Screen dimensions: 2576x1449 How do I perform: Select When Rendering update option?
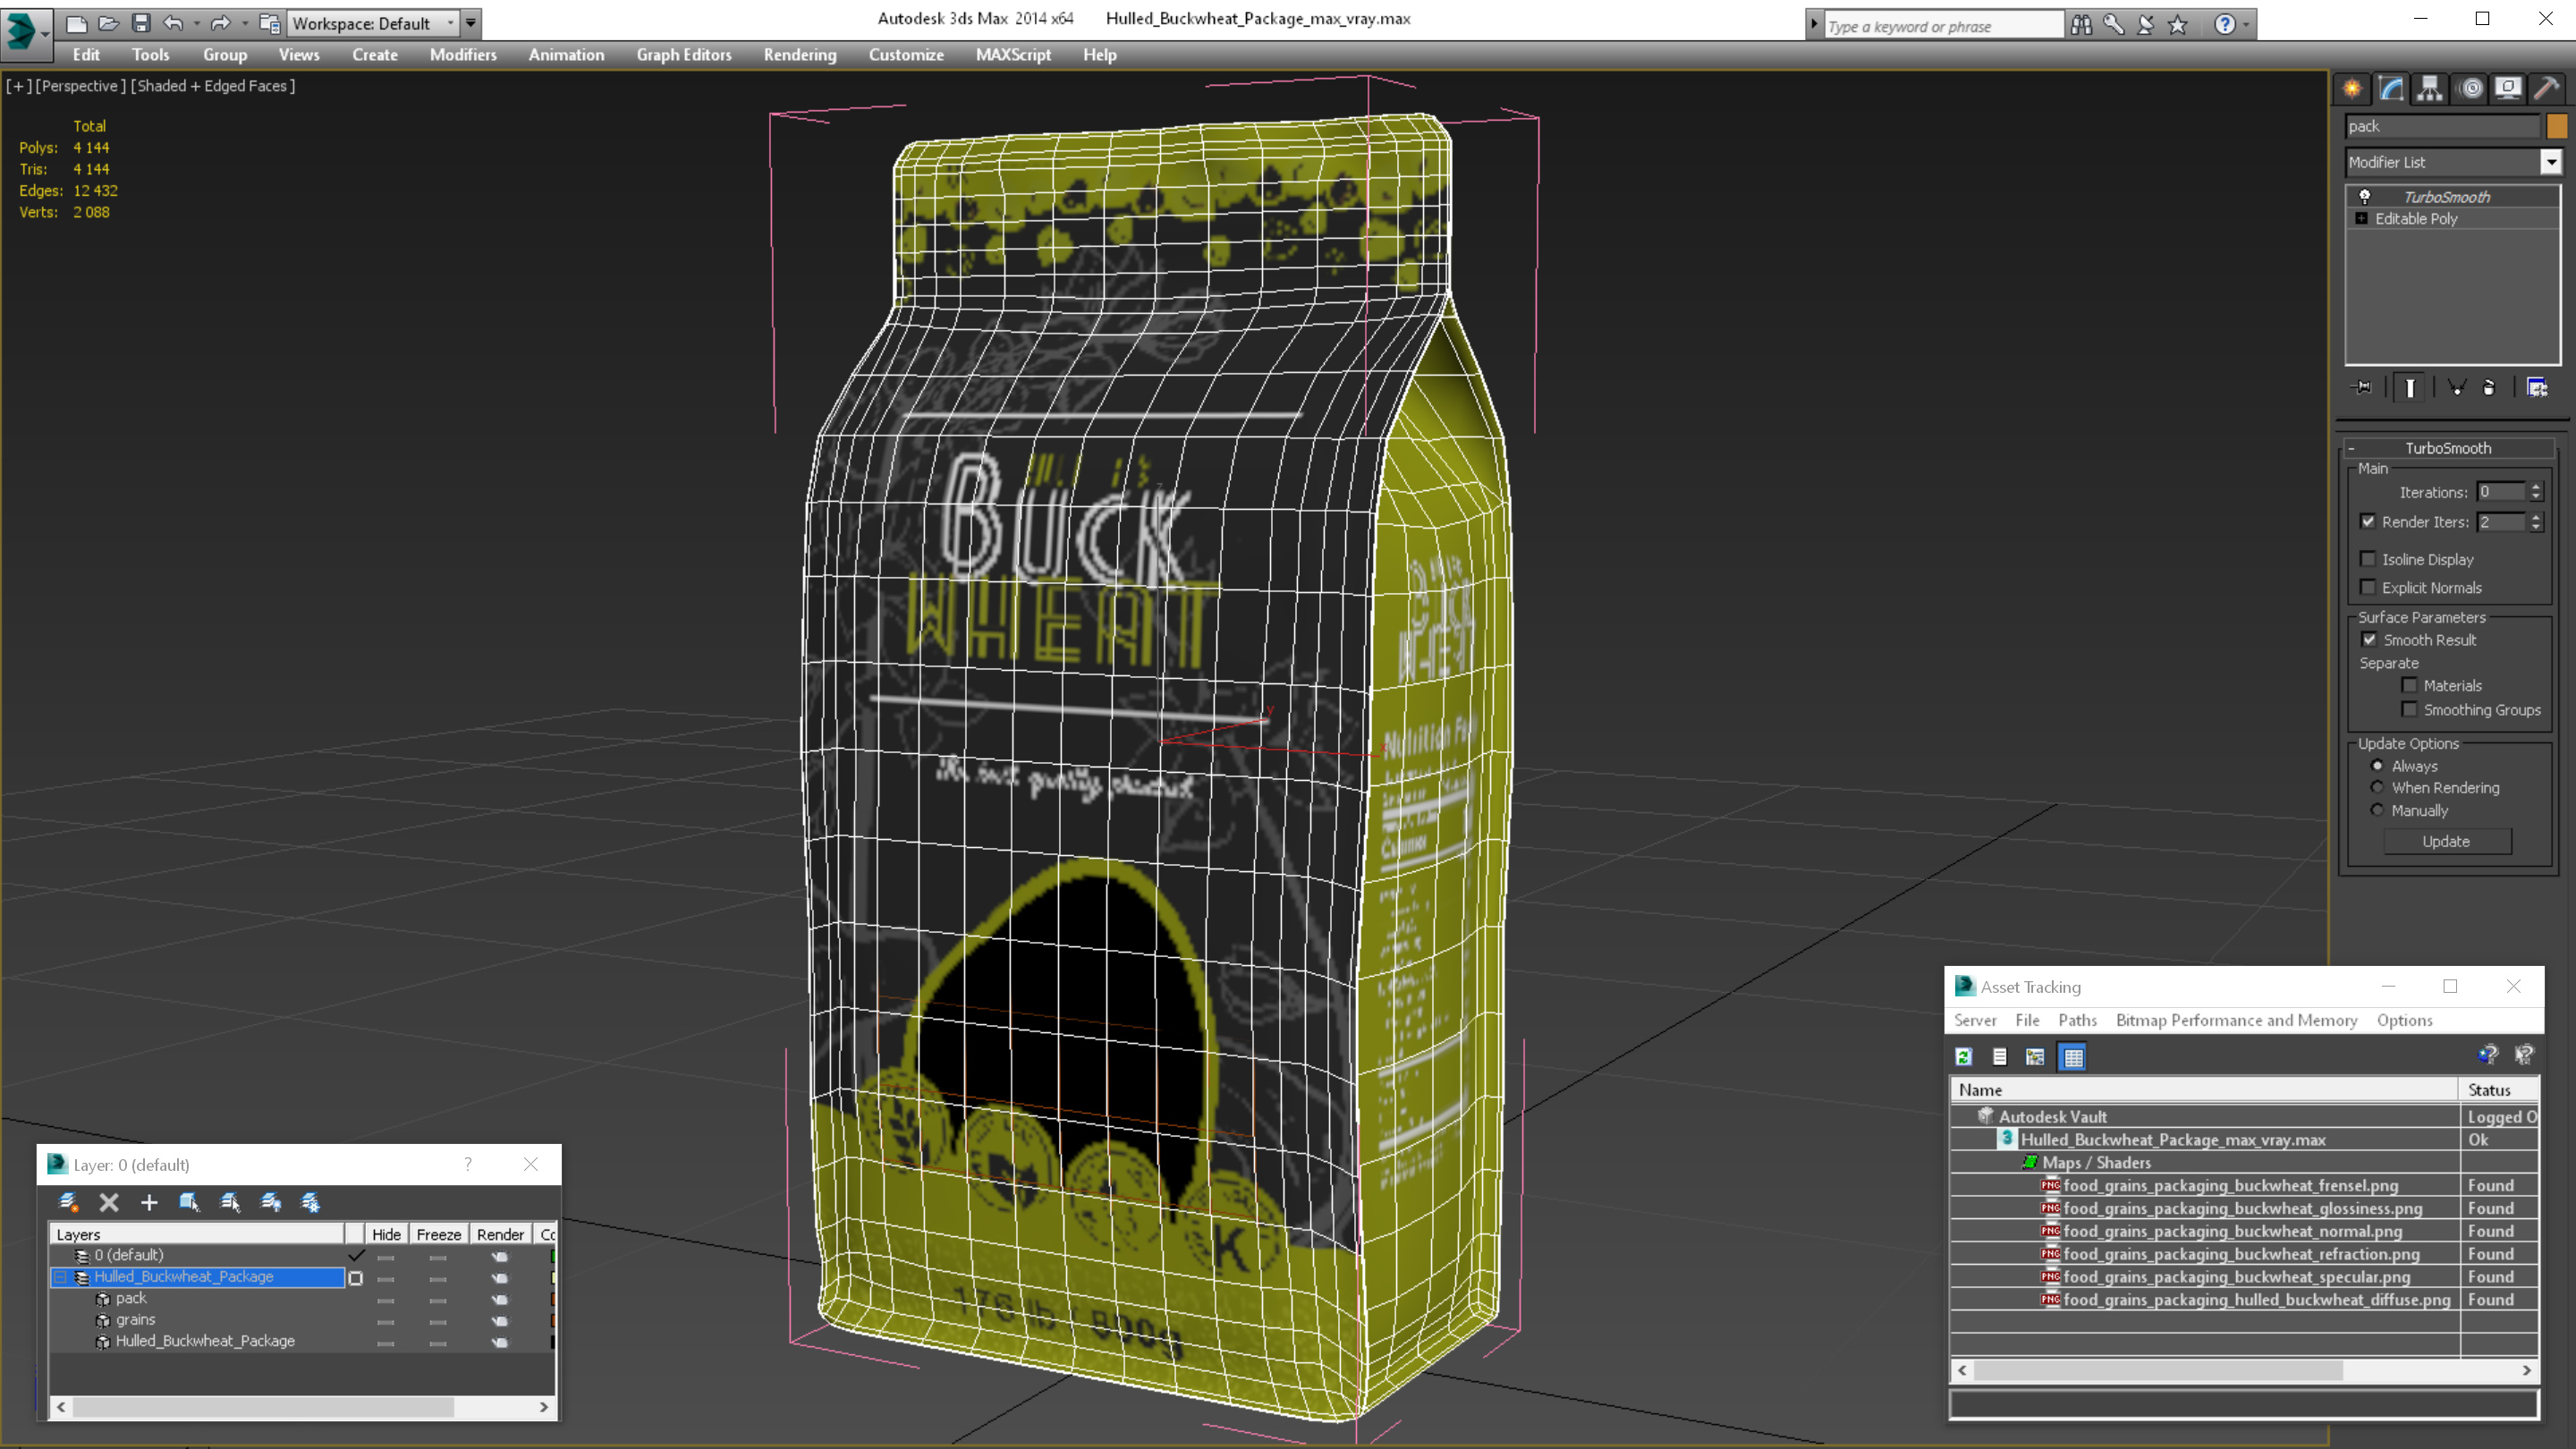coord(2377,787)
